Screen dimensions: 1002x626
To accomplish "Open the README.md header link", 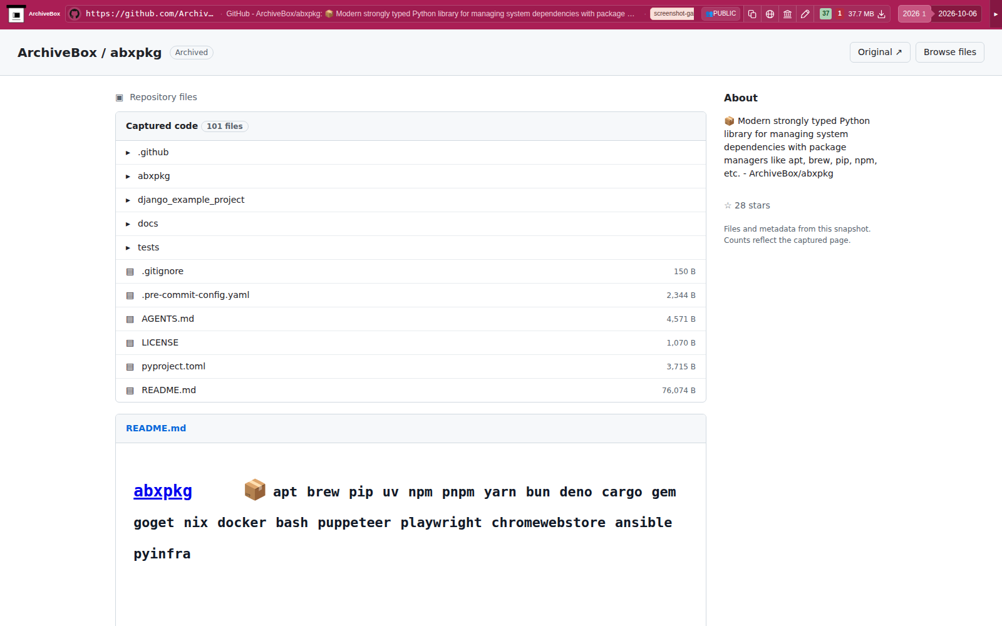I will coord(156,428).
